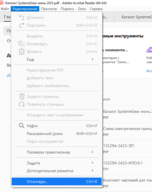
Task: Choose Добавить изображение... entry
Action: coord(57,86)
